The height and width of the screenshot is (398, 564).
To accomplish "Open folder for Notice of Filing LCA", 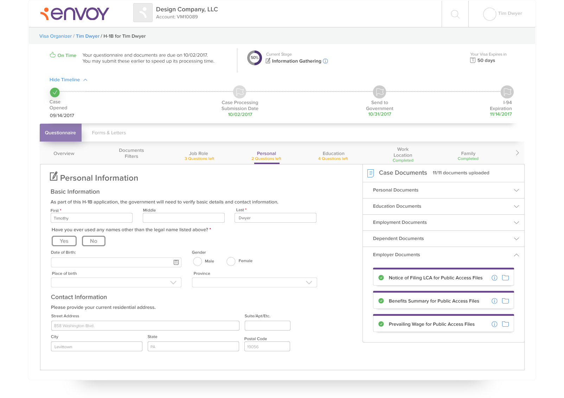I will pos(506,278).
